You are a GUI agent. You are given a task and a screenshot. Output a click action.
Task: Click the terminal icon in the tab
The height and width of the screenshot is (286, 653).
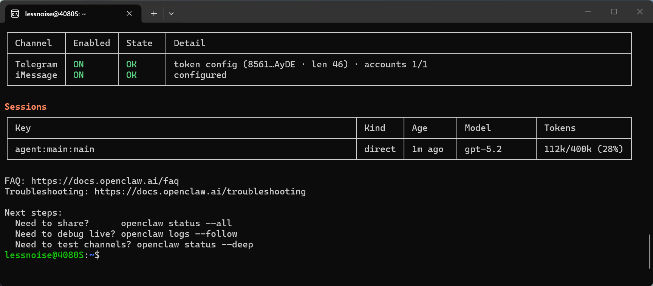[15, 14]
